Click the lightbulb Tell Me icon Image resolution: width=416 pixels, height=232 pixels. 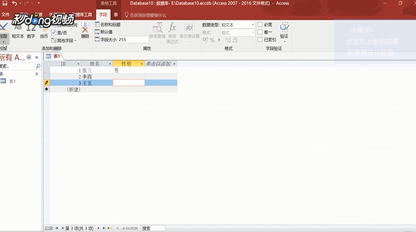pos(126,15)
